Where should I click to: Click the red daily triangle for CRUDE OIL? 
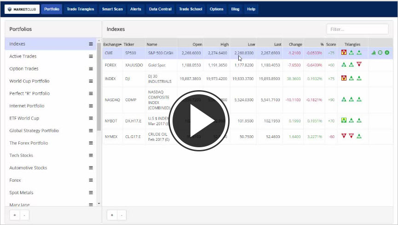344,136
